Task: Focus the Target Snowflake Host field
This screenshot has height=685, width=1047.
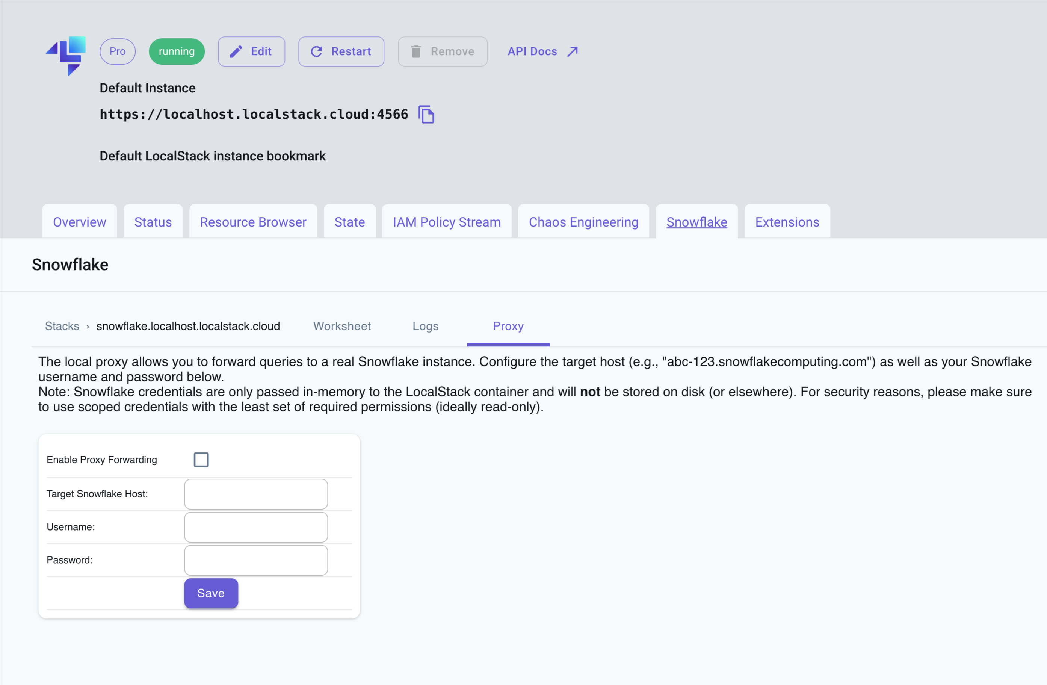Action: (255, 494)
